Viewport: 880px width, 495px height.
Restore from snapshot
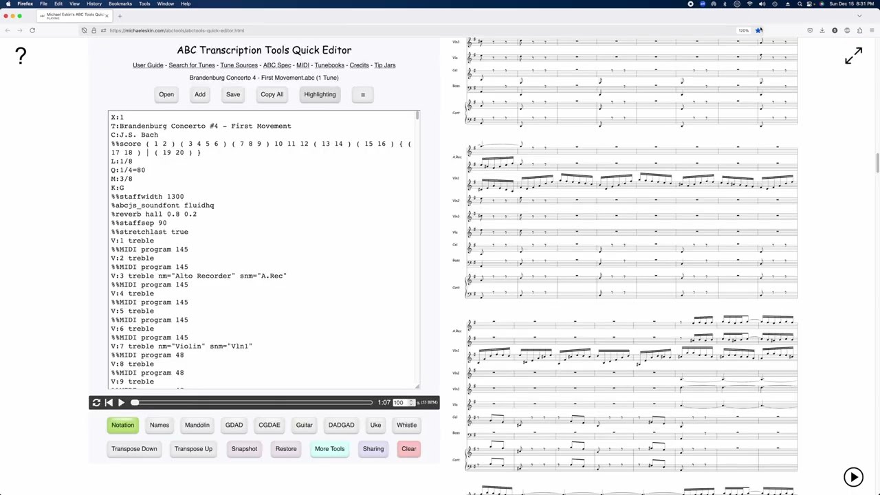click(x=286, y=449)
